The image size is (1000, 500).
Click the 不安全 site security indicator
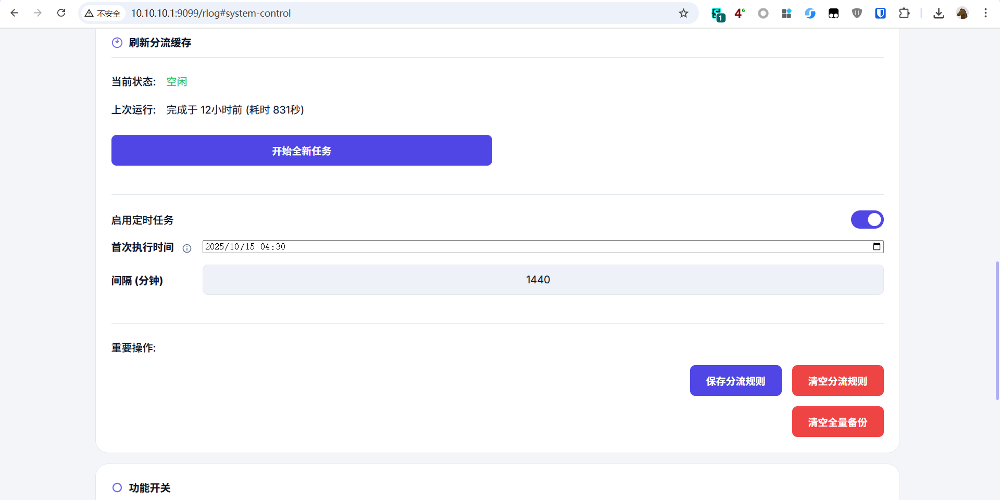pyautogui.click(x=103, y=14)
